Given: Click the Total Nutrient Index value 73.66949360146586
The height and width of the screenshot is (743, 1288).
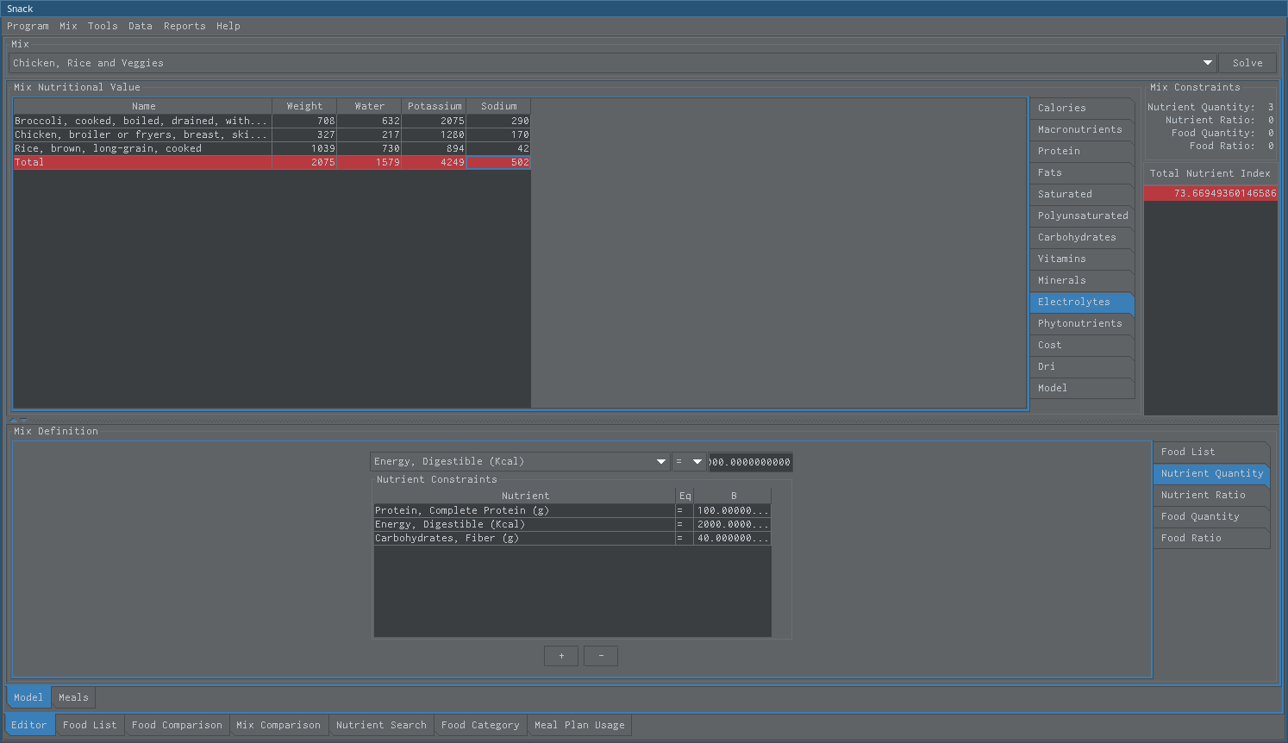Looking at the screenshot, I should click(x=1210, y=193).
